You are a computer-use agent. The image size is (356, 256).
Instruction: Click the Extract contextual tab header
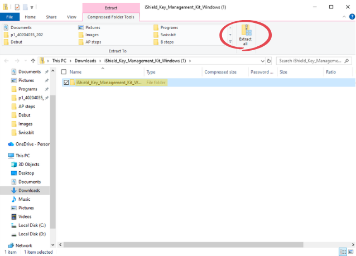pyautogui.click(x=111, y=8)
